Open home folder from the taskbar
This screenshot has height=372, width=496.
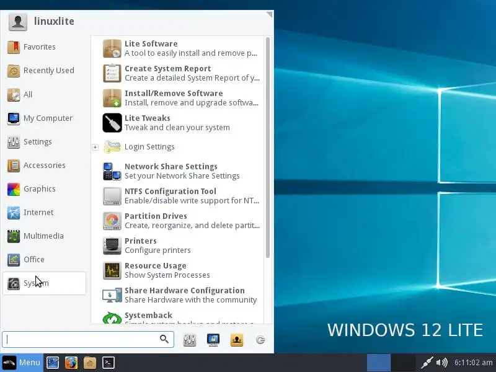[90, 363]
